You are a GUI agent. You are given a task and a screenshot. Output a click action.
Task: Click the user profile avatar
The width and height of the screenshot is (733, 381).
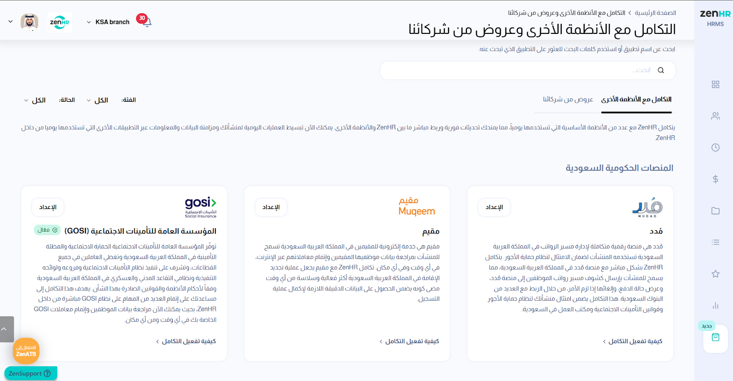29,22
